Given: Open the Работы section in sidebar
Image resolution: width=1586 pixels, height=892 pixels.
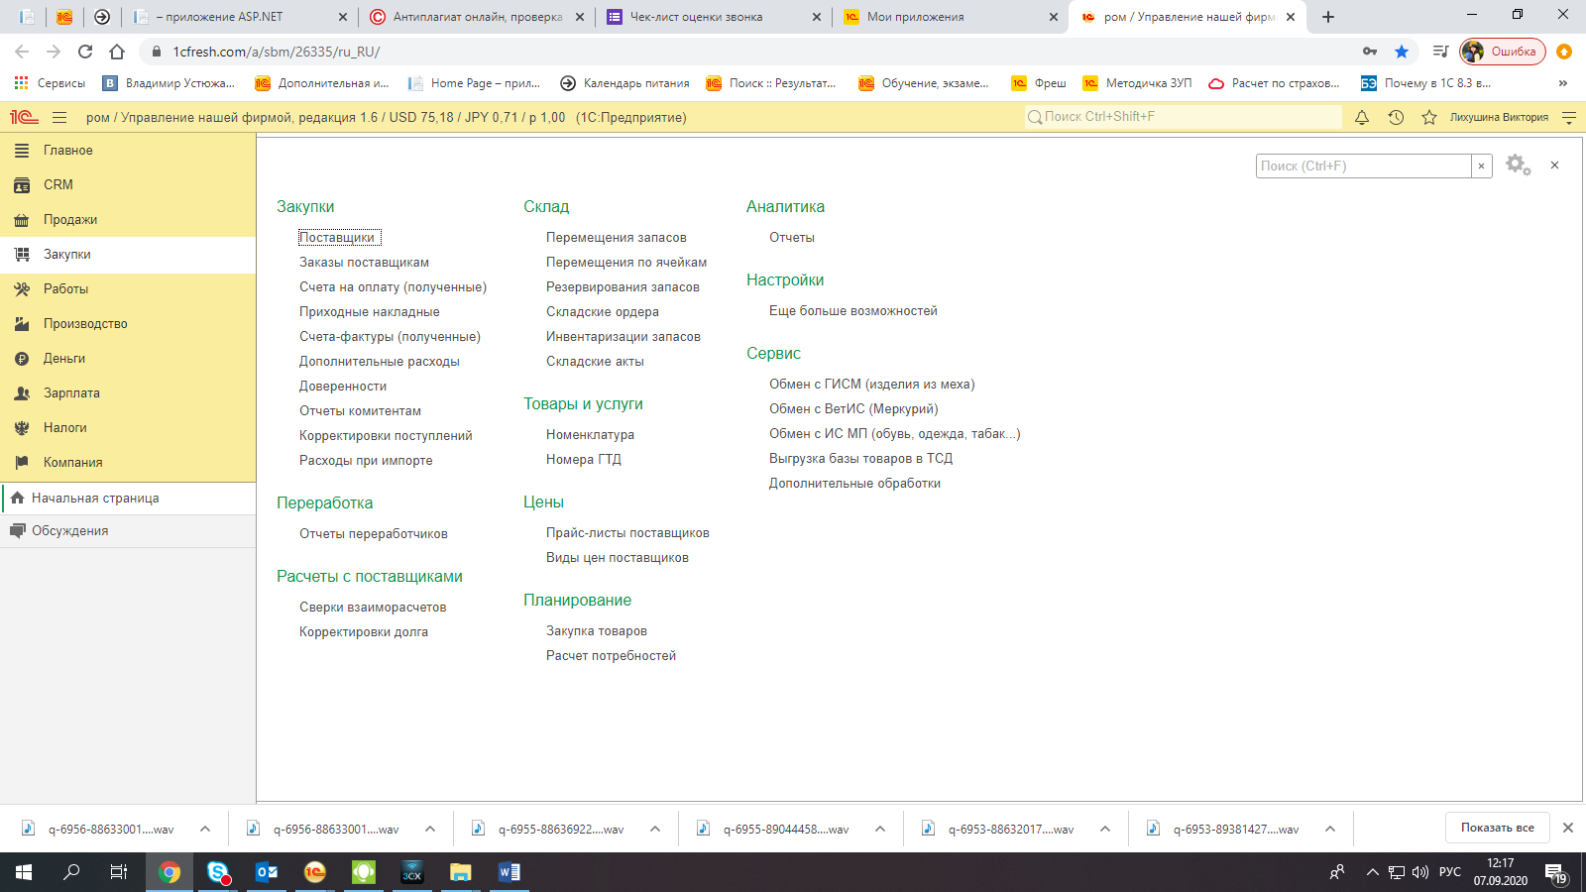Looking at the screenshot, I should point(128,289).
